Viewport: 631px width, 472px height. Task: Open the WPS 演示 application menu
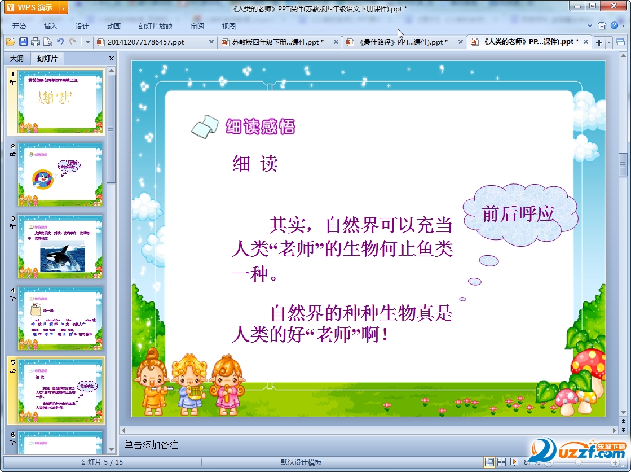click(32, 7)
